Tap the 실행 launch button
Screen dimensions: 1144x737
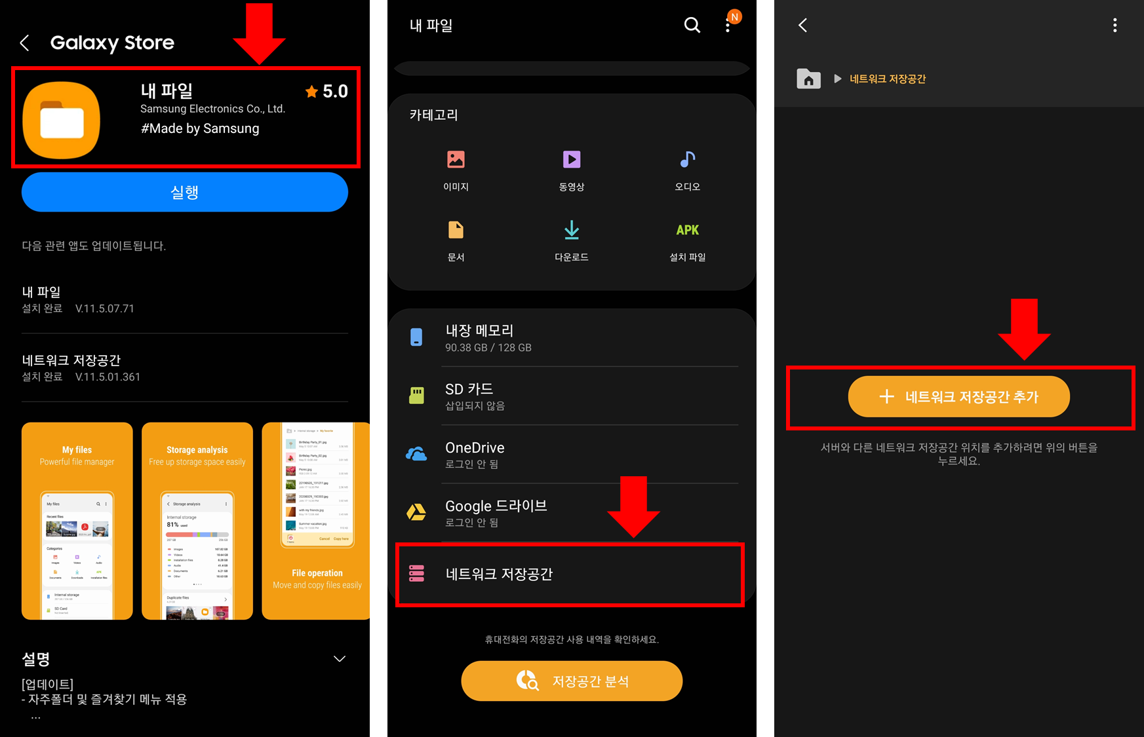tap(185, 192)
